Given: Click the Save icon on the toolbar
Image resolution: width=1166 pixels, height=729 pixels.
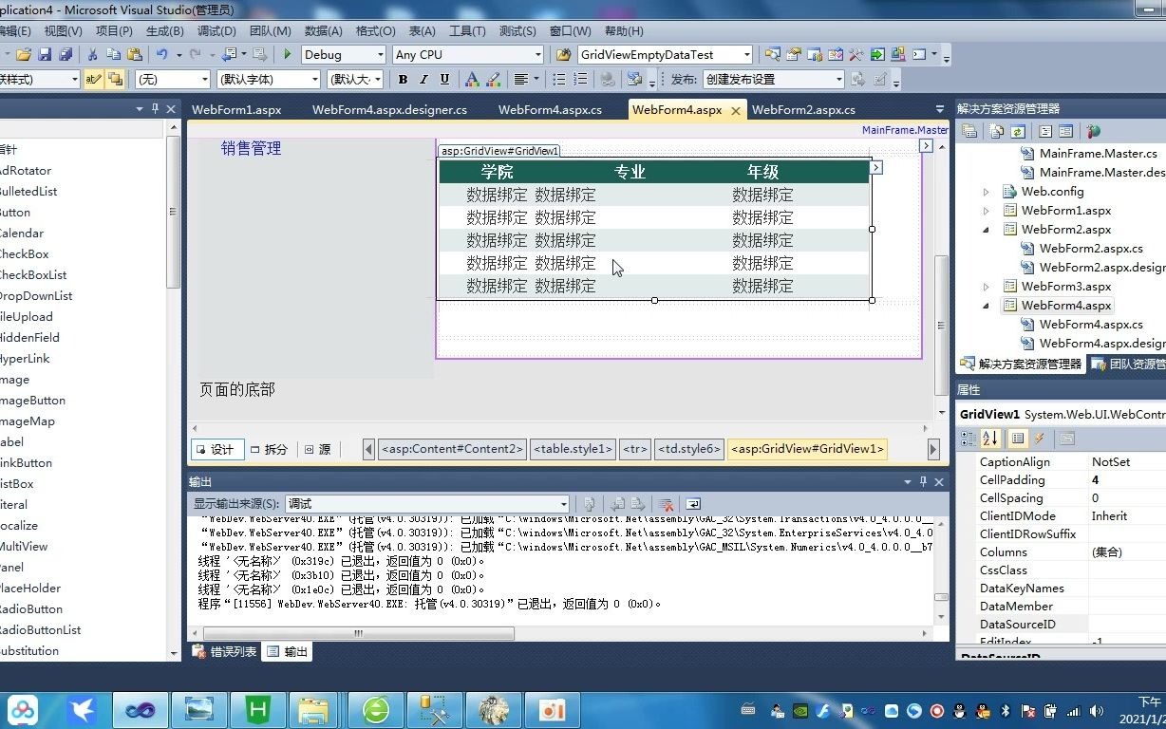Looking at the screenshot, I should [x=45, y=54].
